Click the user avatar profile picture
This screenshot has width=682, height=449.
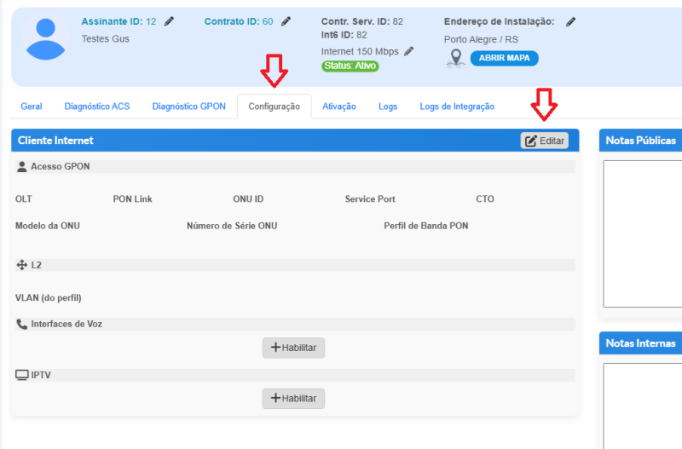(46, 38)
